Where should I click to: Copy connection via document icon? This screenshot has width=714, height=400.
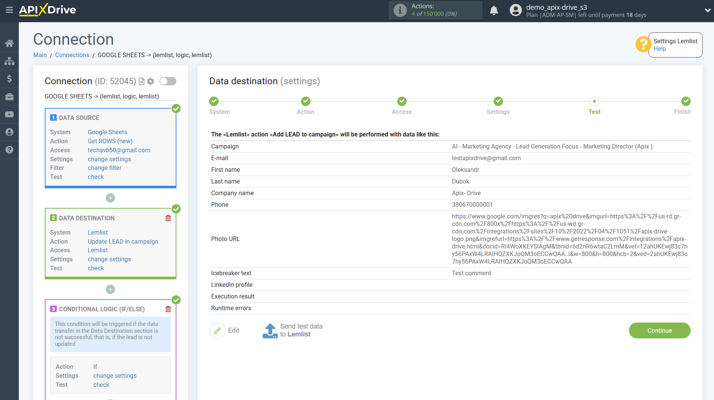(x=141, y=81)
